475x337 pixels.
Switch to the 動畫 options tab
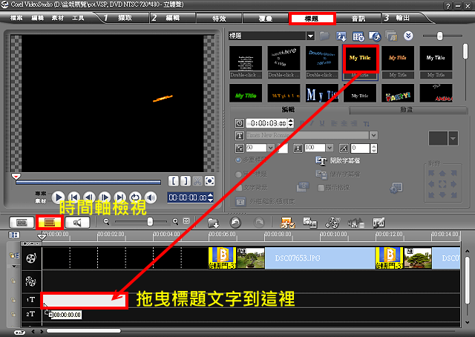point(407,110)
